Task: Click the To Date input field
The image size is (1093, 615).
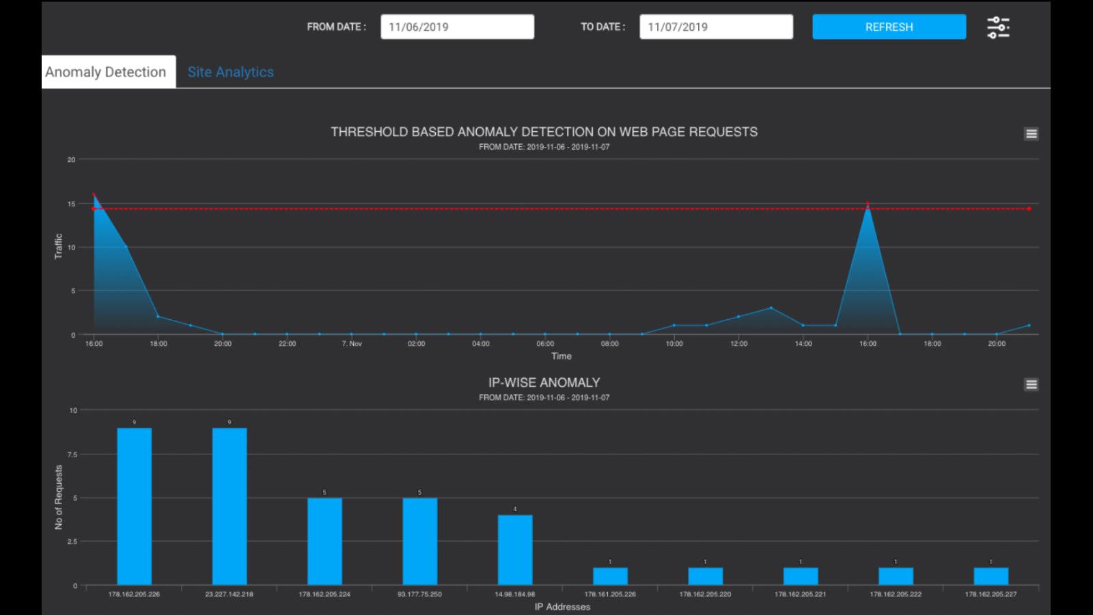Action: click(x=716, y=27)
